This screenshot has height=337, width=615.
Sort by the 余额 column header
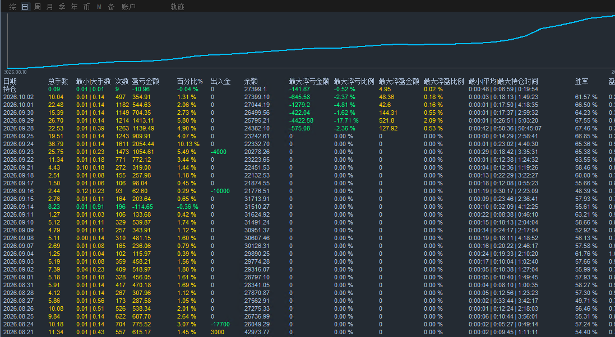coord(251,82)
